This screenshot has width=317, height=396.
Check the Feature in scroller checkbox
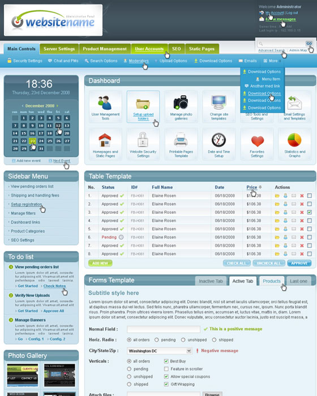click(x=166, y=369)
